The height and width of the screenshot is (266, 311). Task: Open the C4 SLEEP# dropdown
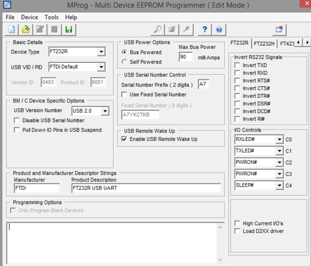[279, 185]
